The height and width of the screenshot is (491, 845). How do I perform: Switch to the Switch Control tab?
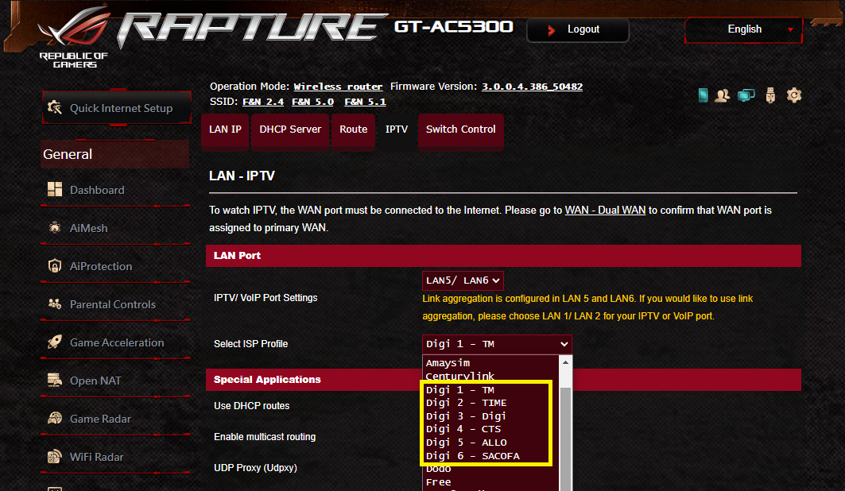point(460,130)
